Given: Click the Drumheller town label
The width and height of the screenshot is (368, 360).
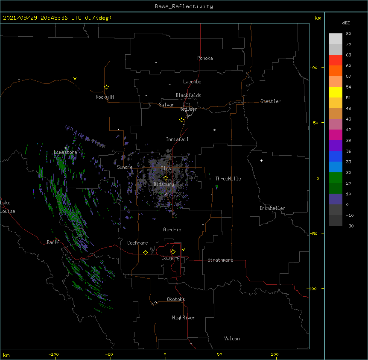Looking at the screenshot, I should [x=272, y=208].
